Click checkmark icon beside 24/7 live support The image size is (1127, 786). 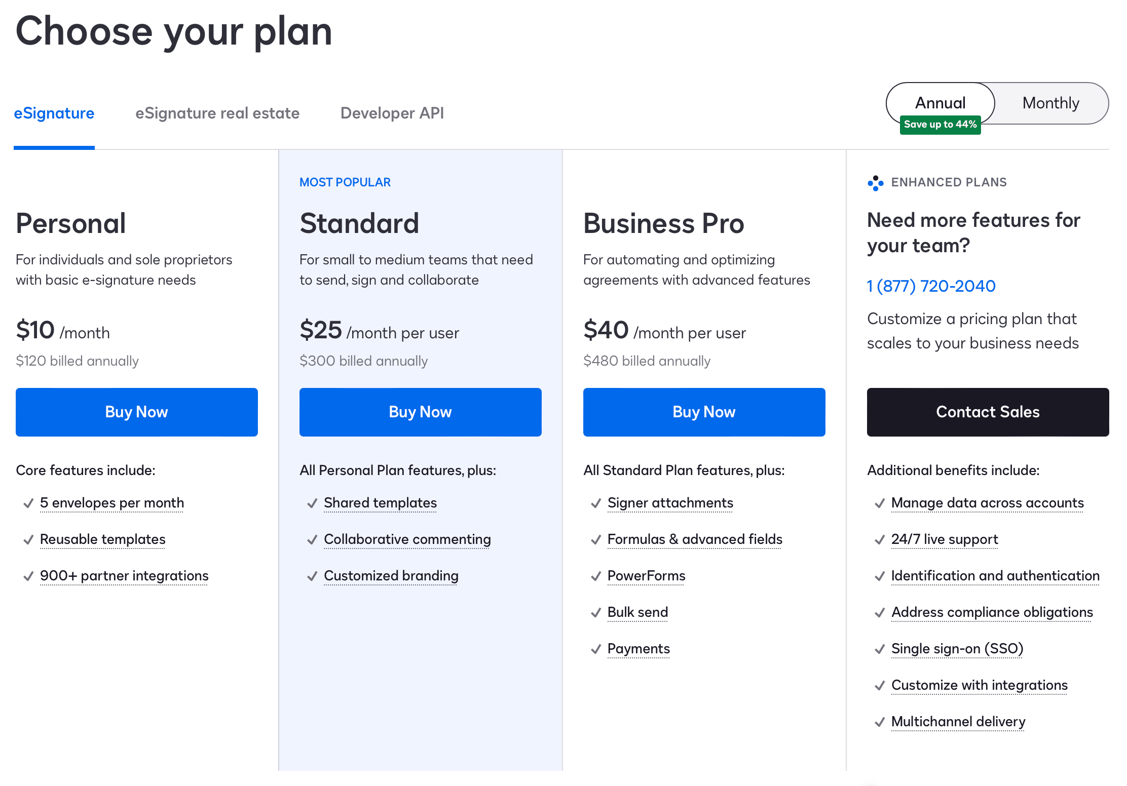[880, 540]
